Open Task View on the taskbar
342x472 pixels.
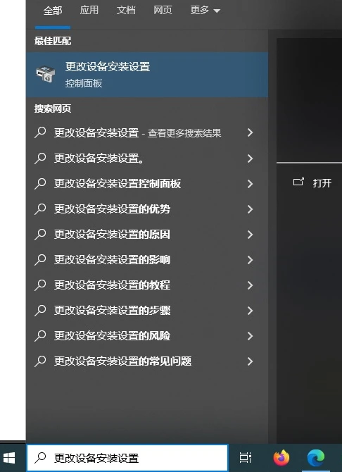tap(245, 458)
